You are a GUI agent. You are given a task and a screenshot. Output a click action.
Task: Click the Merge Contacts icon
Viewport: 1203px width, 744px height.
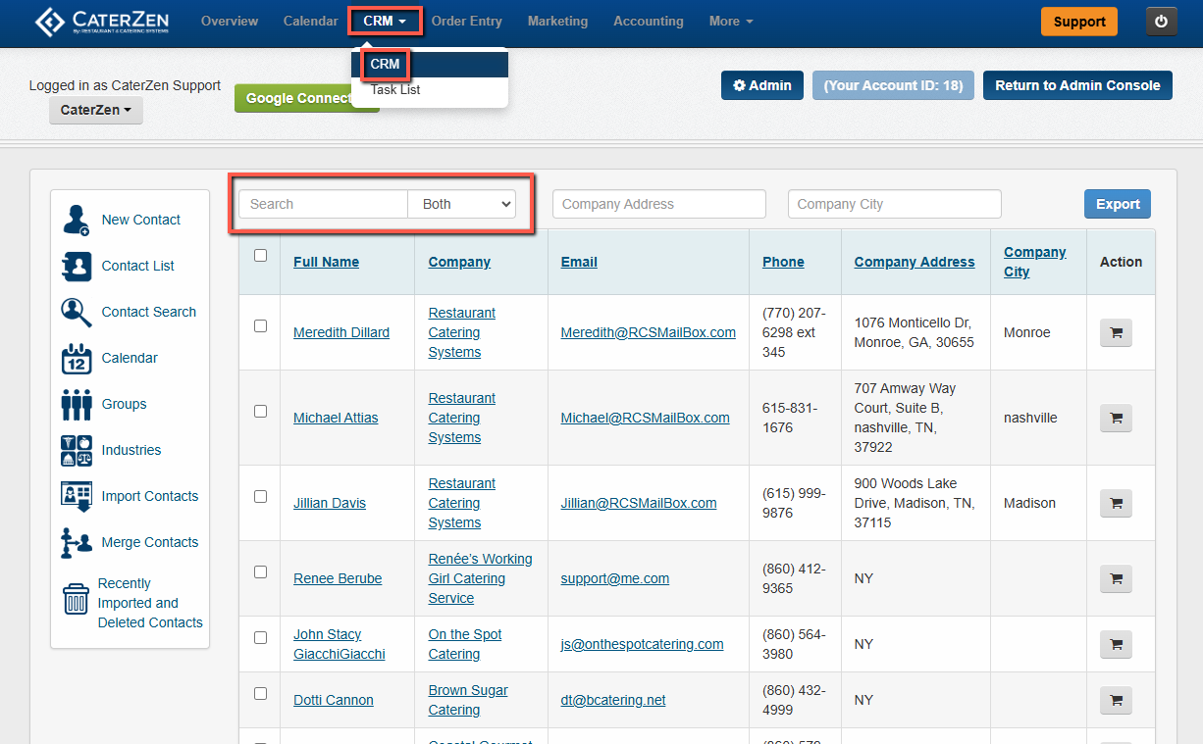click(x=77, y=542)
